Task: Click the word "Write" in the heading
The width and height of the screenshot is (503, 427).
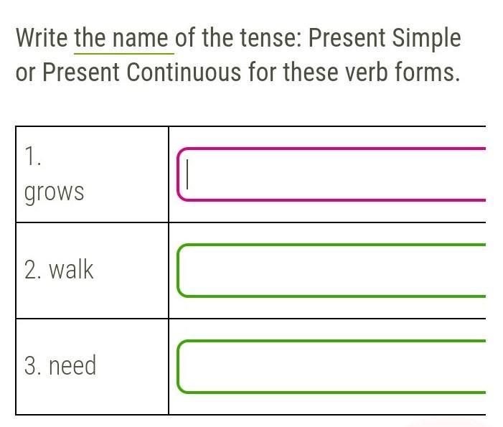Action: pos(42,38)
